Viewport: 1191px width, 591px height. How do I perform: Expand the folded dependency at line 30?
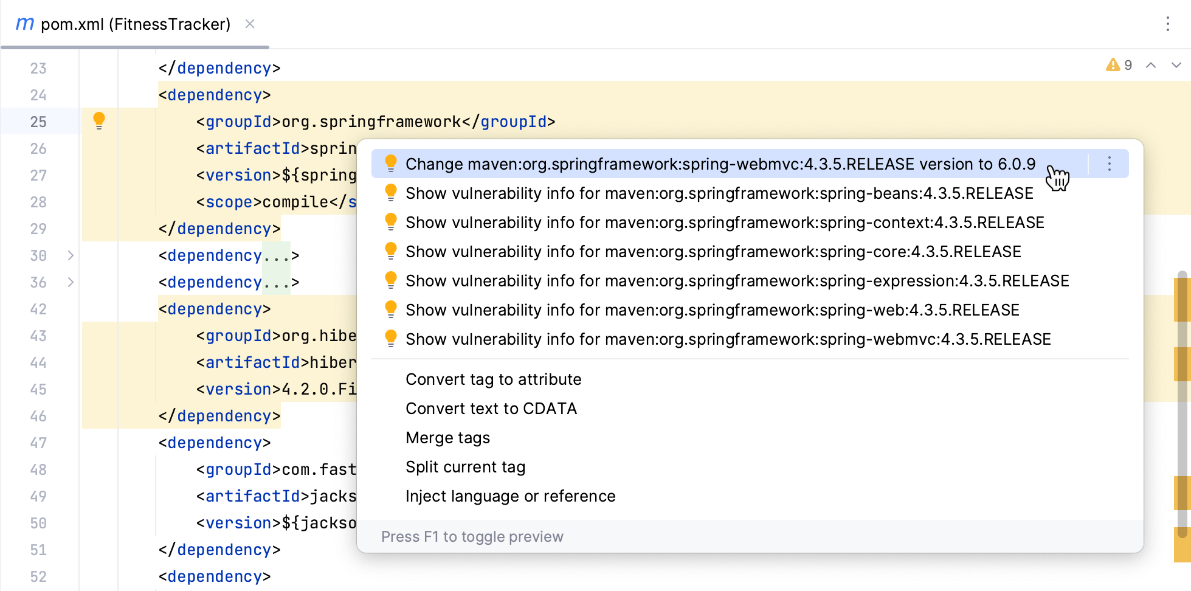71,255
